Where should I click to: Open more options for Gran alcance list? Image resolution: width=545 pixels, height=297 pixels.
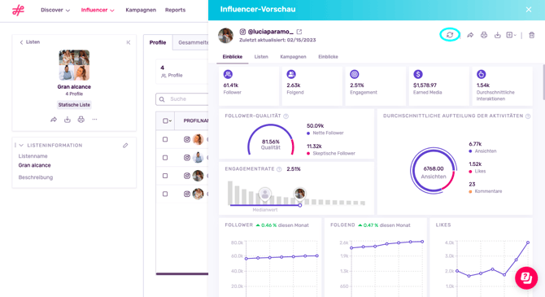[94, 120]
